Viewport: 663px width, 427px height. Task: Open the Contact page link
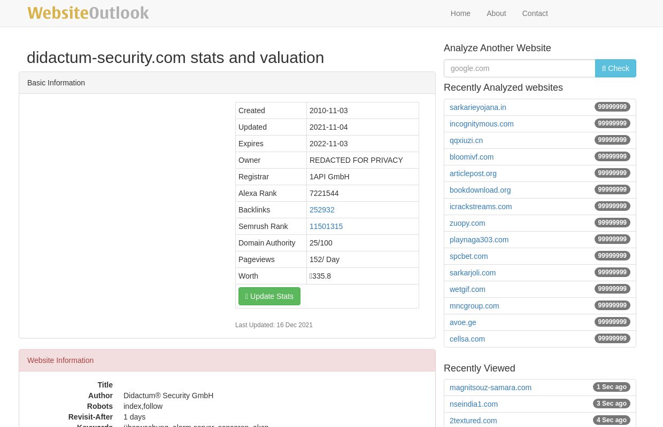click(535, 13)
